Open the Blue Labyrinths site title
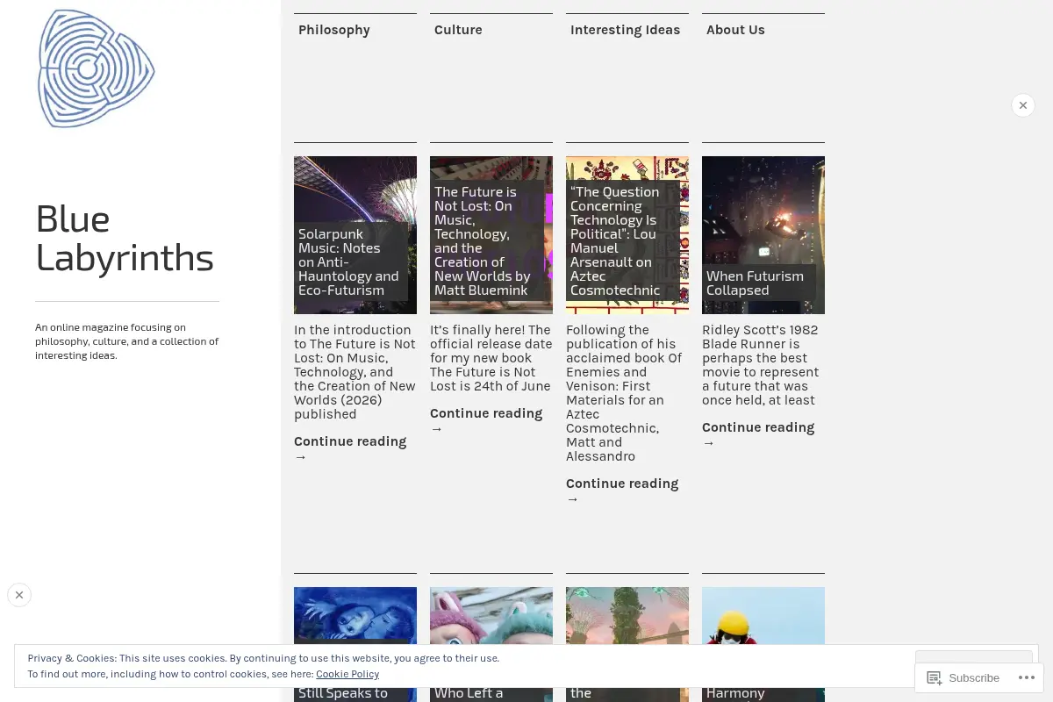This screenshot has height=702, width=1053. point(125,238)
